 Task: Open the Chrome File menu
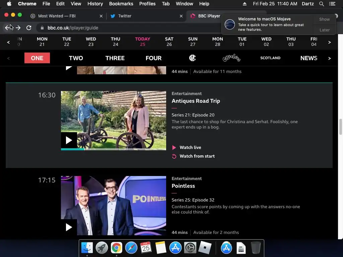coord(46,4)
